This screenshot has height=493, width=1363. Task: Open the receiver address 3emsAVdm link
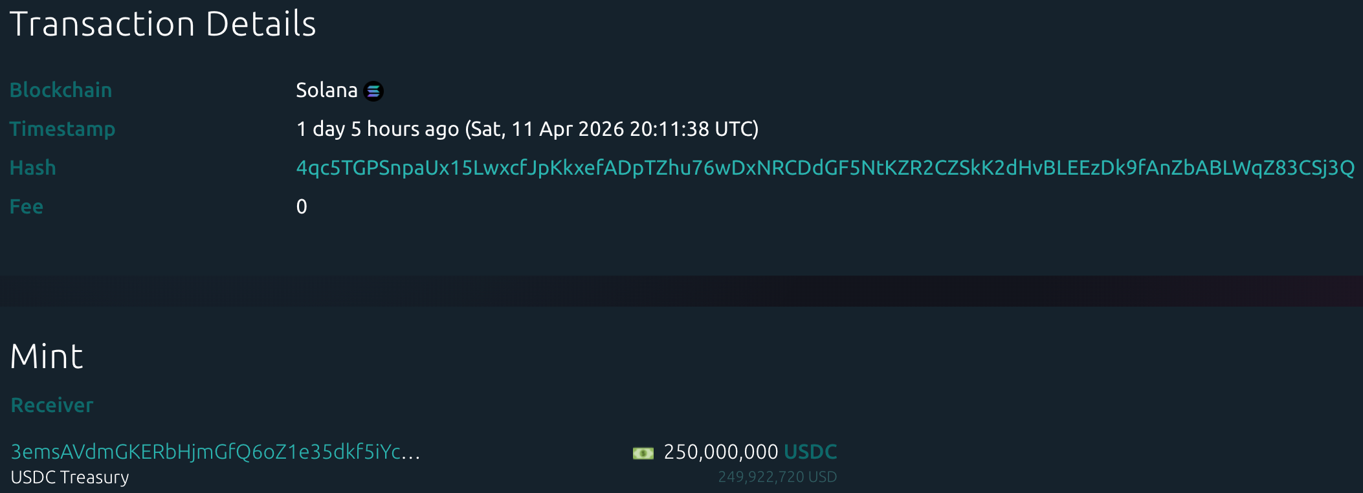(206, 452)
